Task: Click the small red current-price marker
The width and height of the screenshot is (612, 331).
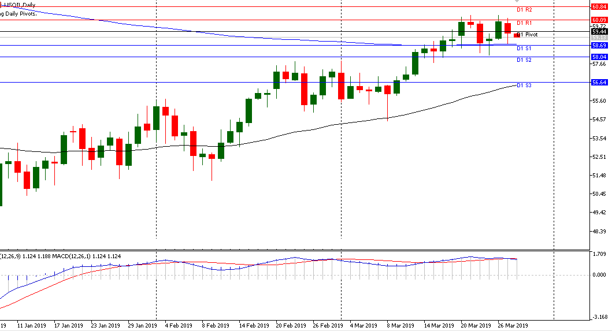Action: (x=517, y=35)
